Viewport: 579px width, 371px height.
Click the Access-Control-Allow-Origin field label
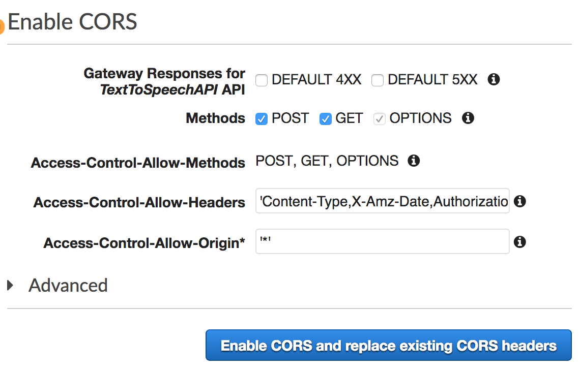(144, 243)
